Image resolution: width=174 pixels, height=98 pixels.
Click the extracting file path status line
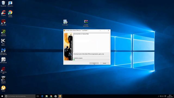[89, 54]
